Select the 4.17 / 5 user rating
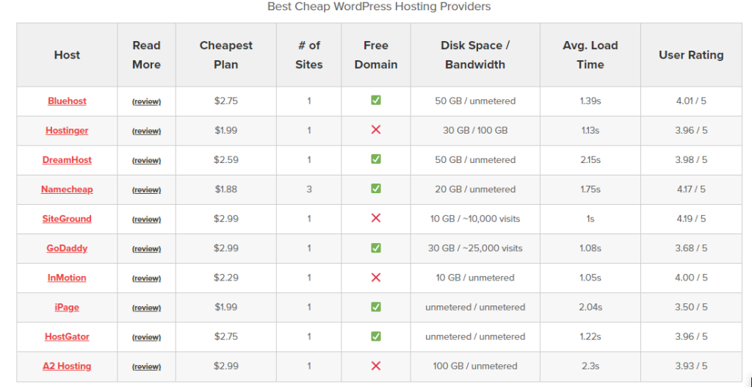752x387 pixels. coord(691,189)
